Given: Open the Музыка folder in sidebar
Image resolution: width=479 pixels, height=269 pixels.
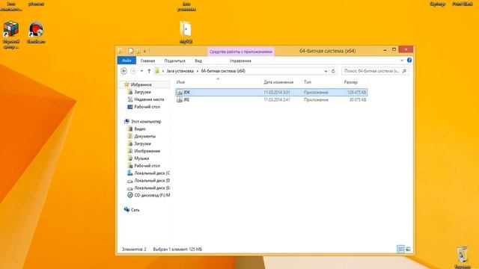Looking at the screenshot, I should pyautogui.click(x=141, y=158).
